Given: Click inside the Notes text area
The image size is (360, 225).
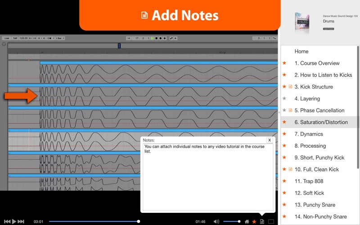Looking at the screenshot, I should [208, 177].
